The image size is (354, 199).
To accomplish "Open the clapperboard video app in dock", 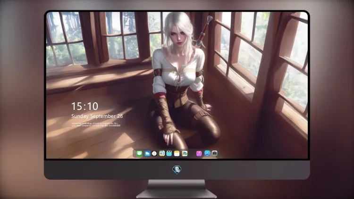I will point(169,154).
